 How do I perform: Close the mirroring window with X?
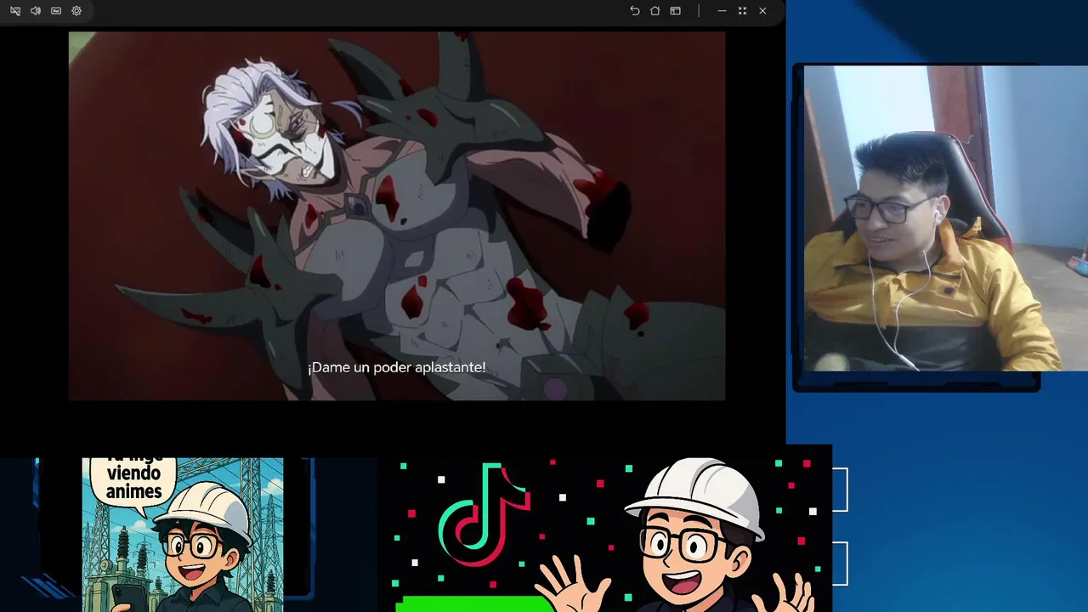[762, 11]
